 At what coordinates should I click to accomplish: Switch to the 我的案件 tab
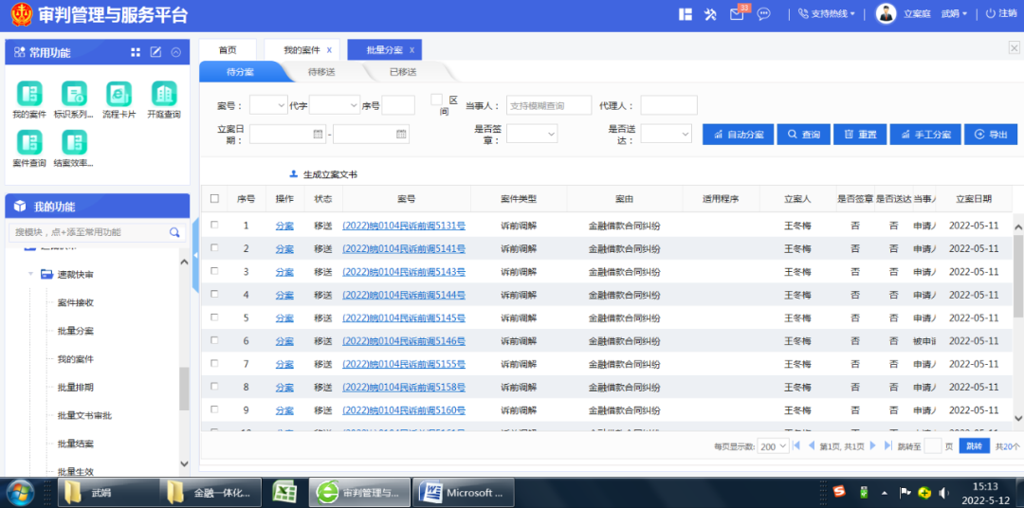302,49
